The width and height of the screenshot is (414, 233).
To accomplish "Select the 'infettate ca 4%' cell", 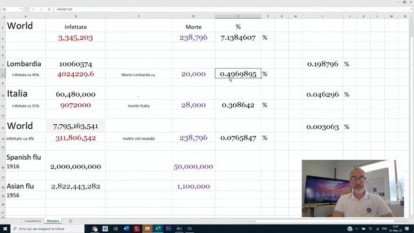I will pos(26,138).
